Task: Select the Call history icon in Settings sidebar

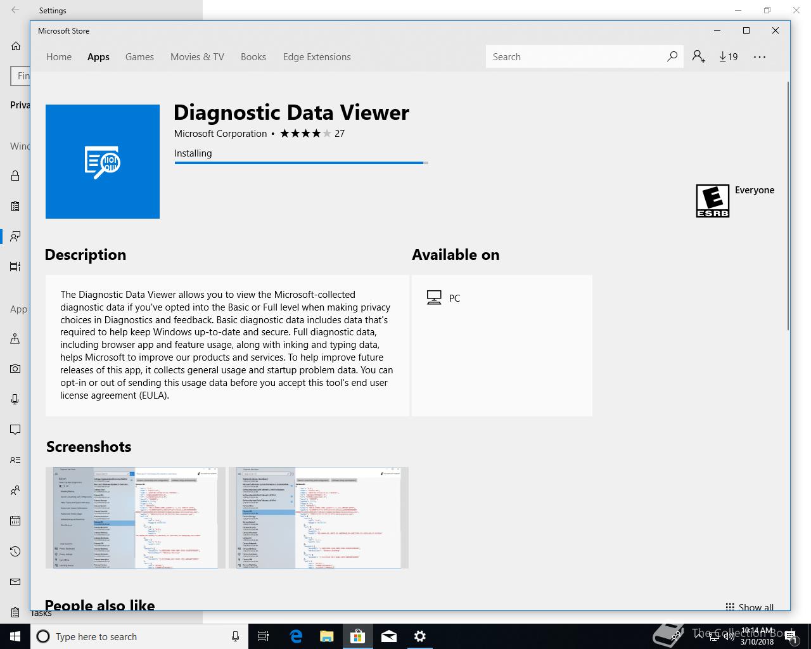Action: click(x=15, y=551)
